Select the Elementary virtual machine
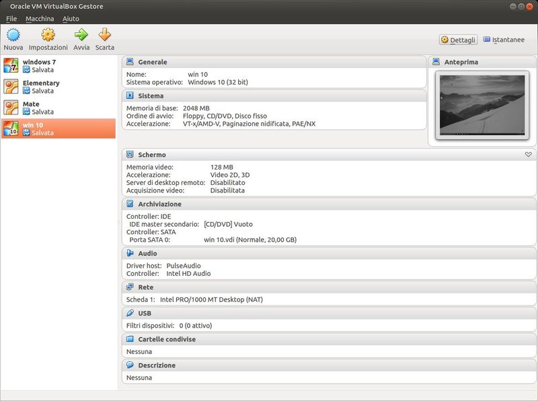 40,86
